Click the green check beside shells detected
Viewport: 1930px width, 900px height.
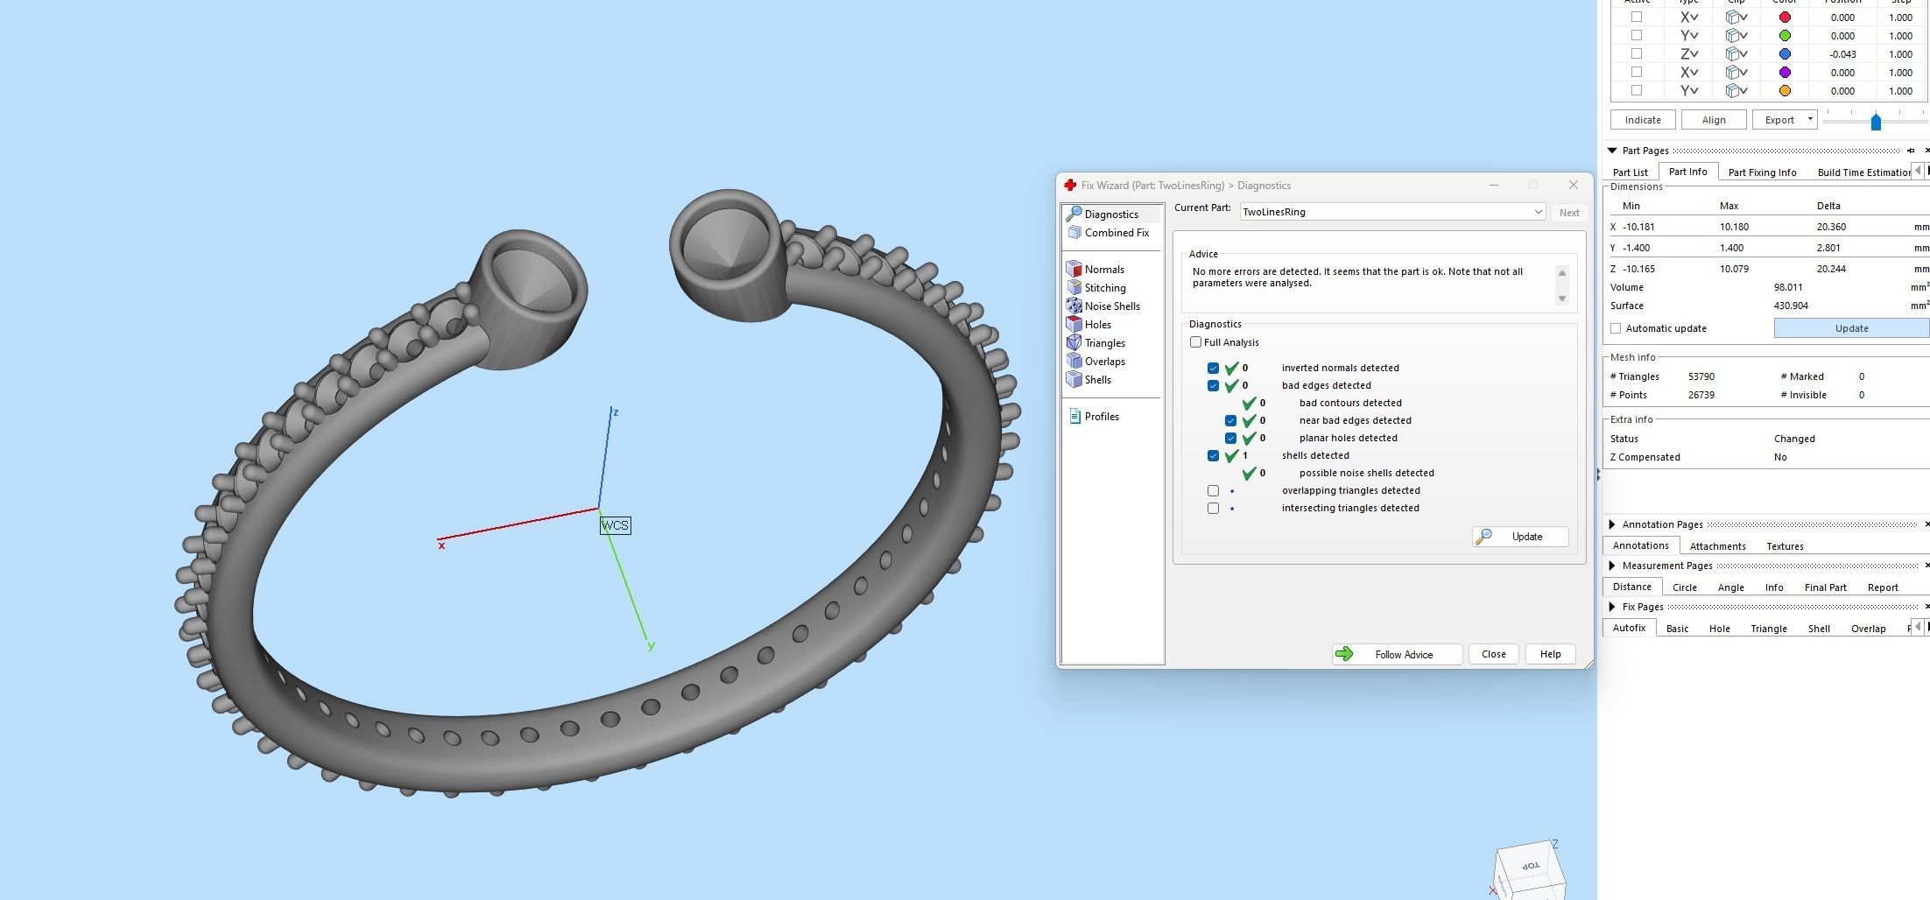point(1231,455)
